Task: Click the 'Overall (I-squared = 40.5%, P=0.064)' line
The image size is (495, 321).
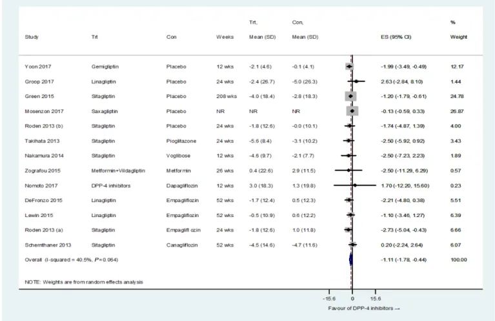Action: [72, 260]
